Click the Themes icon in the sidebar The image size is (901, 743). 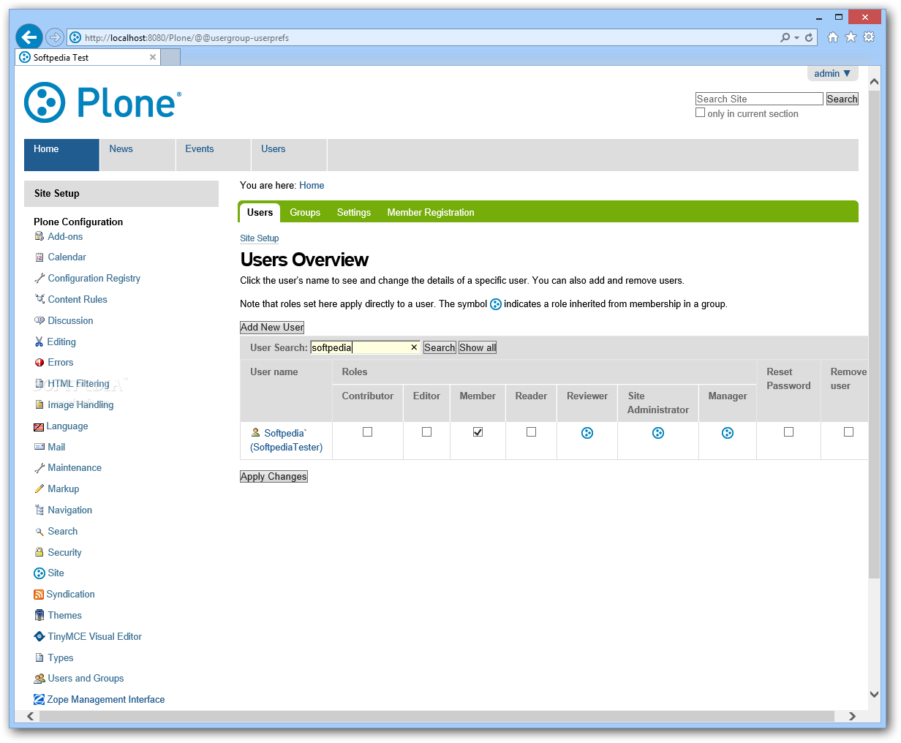click(x=39, y=615)
